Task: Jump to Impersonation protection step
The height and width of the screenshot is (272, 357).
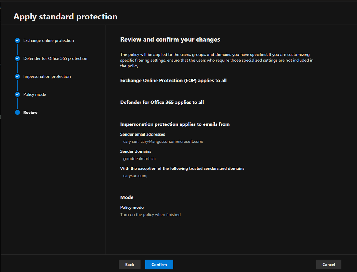Action: (x=47, y=76)
